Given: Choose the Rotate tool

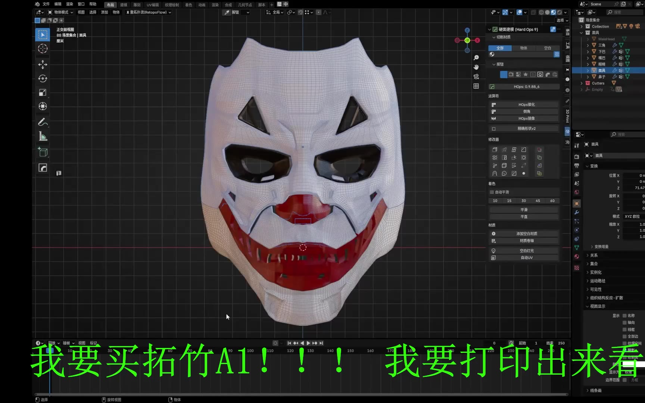Looking at the screenshot, I should pyautogui.click(x=43, y=78).
